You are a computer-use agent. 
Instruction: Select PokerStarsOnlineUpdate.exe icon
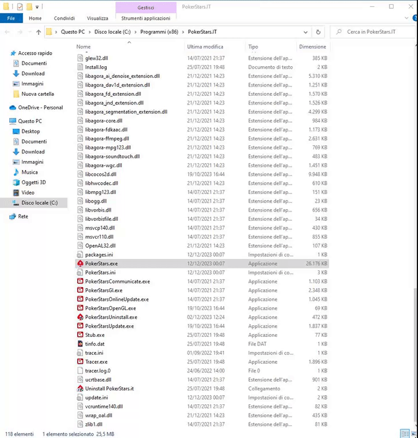[x=80, y=299]
